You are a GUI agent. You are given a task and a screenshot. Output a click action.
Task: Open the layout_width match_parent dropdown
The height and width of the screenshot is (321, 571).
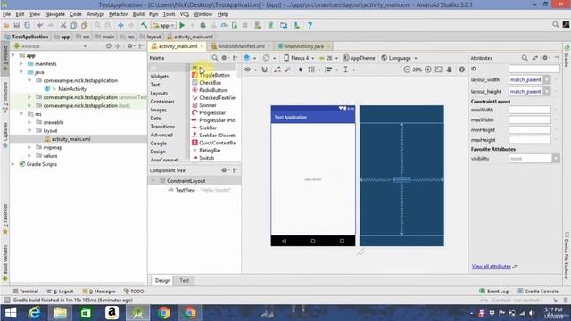pyautogui.click(x=547, y=79)
